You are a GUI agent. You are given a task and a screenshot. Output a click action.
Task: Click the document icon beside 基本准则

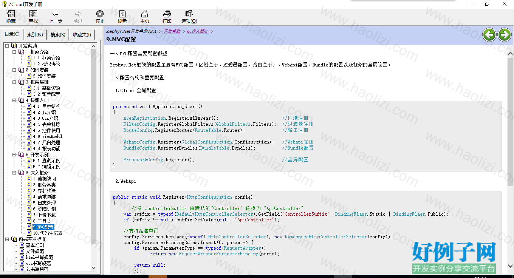(x=22, y=245)
